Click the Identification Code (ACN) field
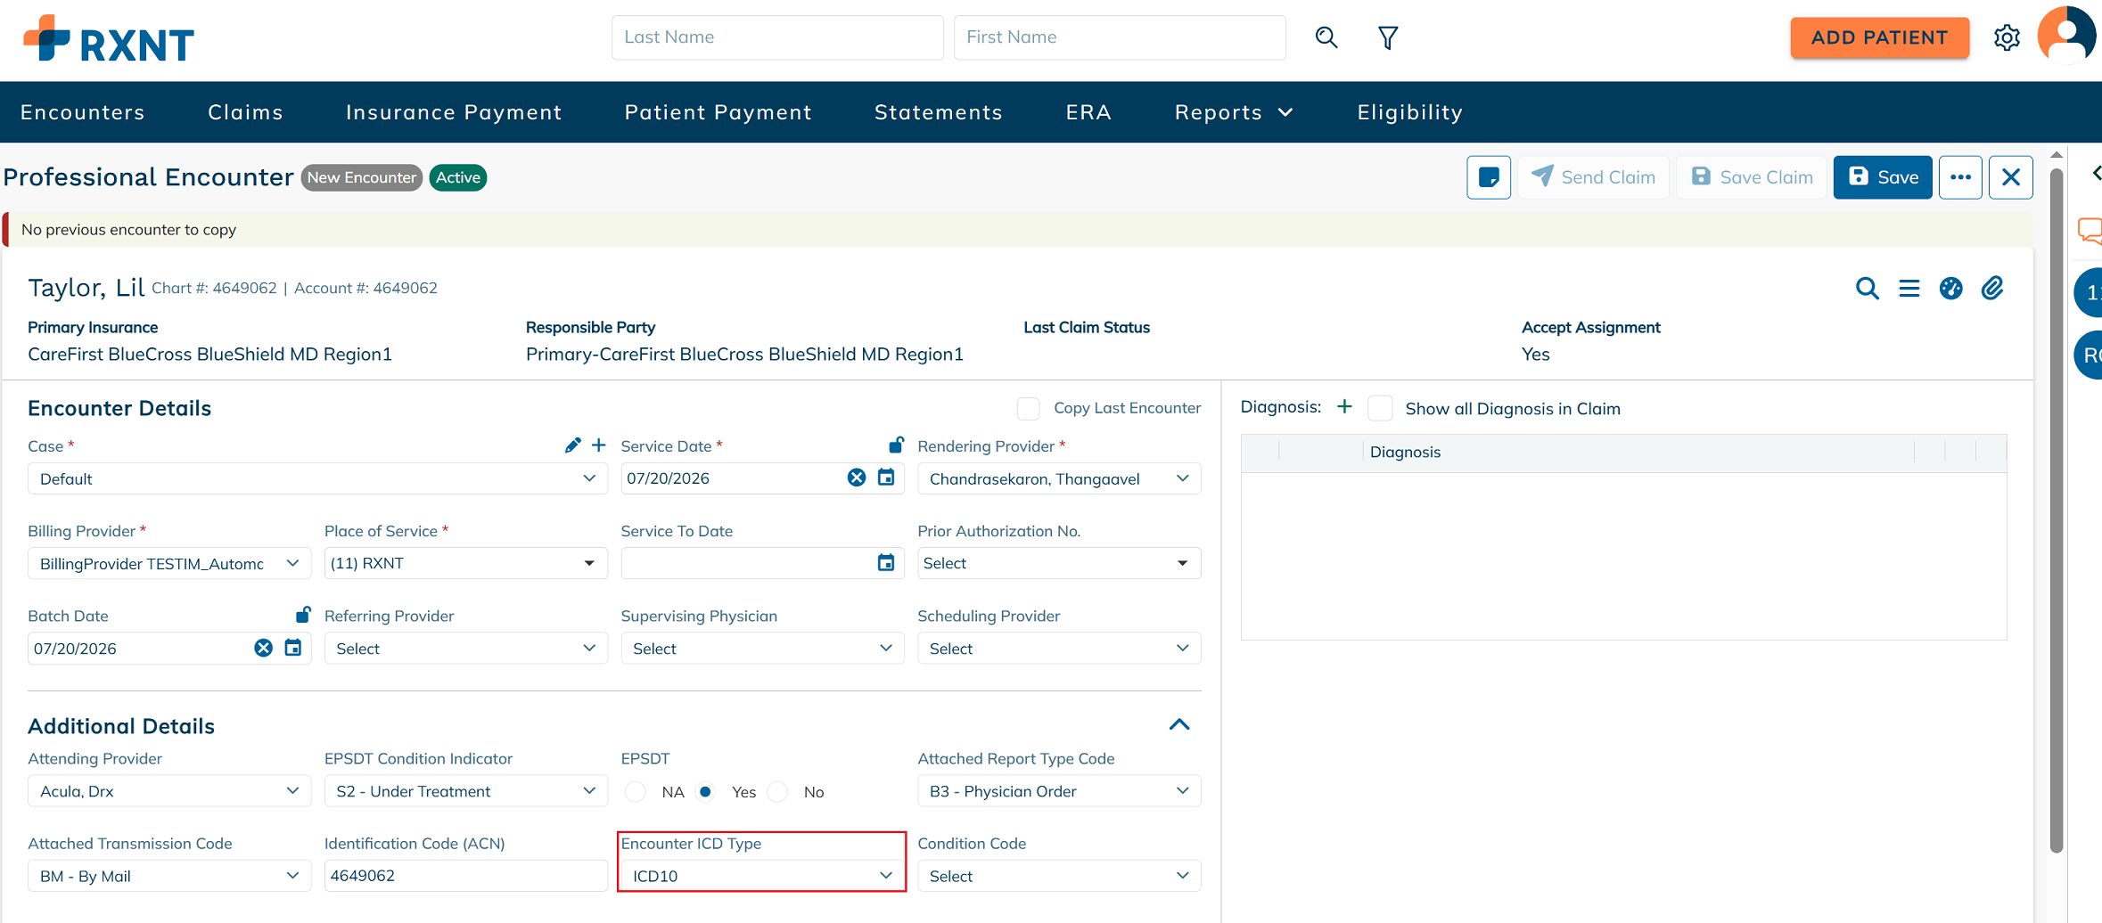This screenshot has width=2102, height=923. (x=465, y=876)
